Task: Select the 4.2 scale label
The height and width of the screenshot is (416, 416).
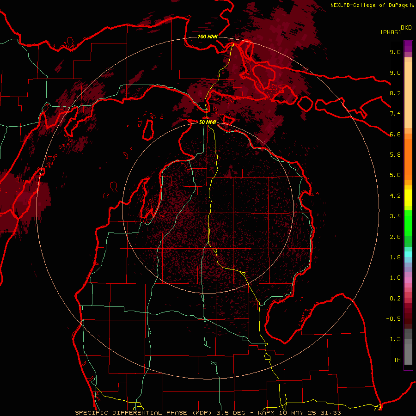Action: point(395,196)
